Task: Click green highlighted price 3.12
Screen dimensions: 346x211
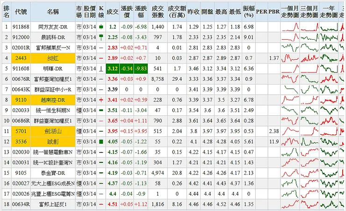Action: 113,69
